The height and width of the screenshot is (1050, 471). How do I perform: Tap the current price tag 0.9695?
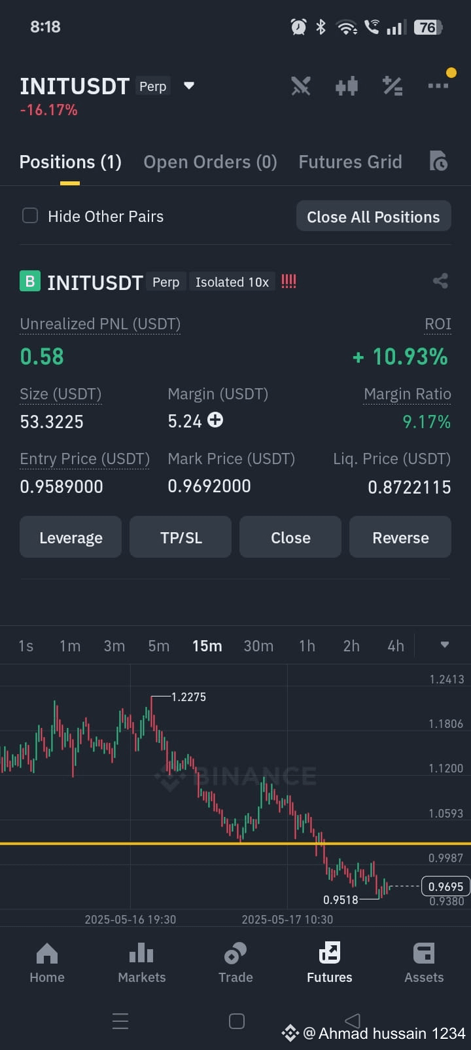click(x=445, y=886)
